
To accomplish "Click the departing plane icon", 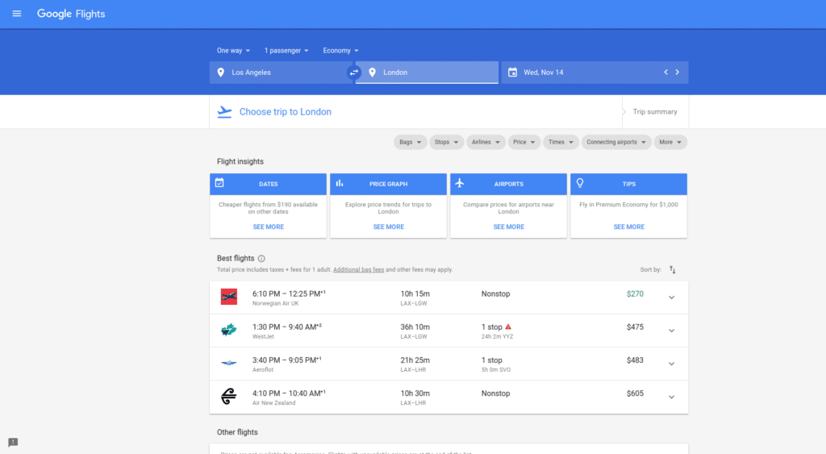I will [224, 111].
